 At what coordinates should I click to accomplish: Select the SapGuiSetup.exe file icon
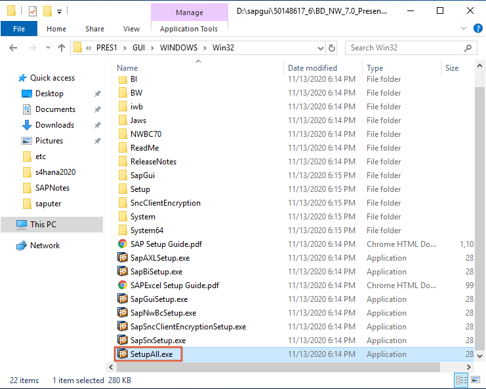point(123,299)
